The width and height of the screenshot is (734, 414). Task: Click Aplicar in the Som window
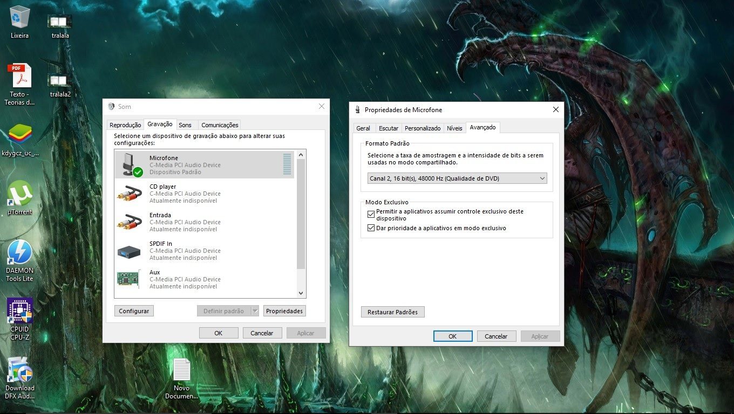[305, 333]
